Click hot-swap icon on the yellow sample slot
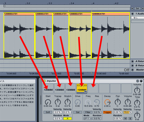 [85, 91]
